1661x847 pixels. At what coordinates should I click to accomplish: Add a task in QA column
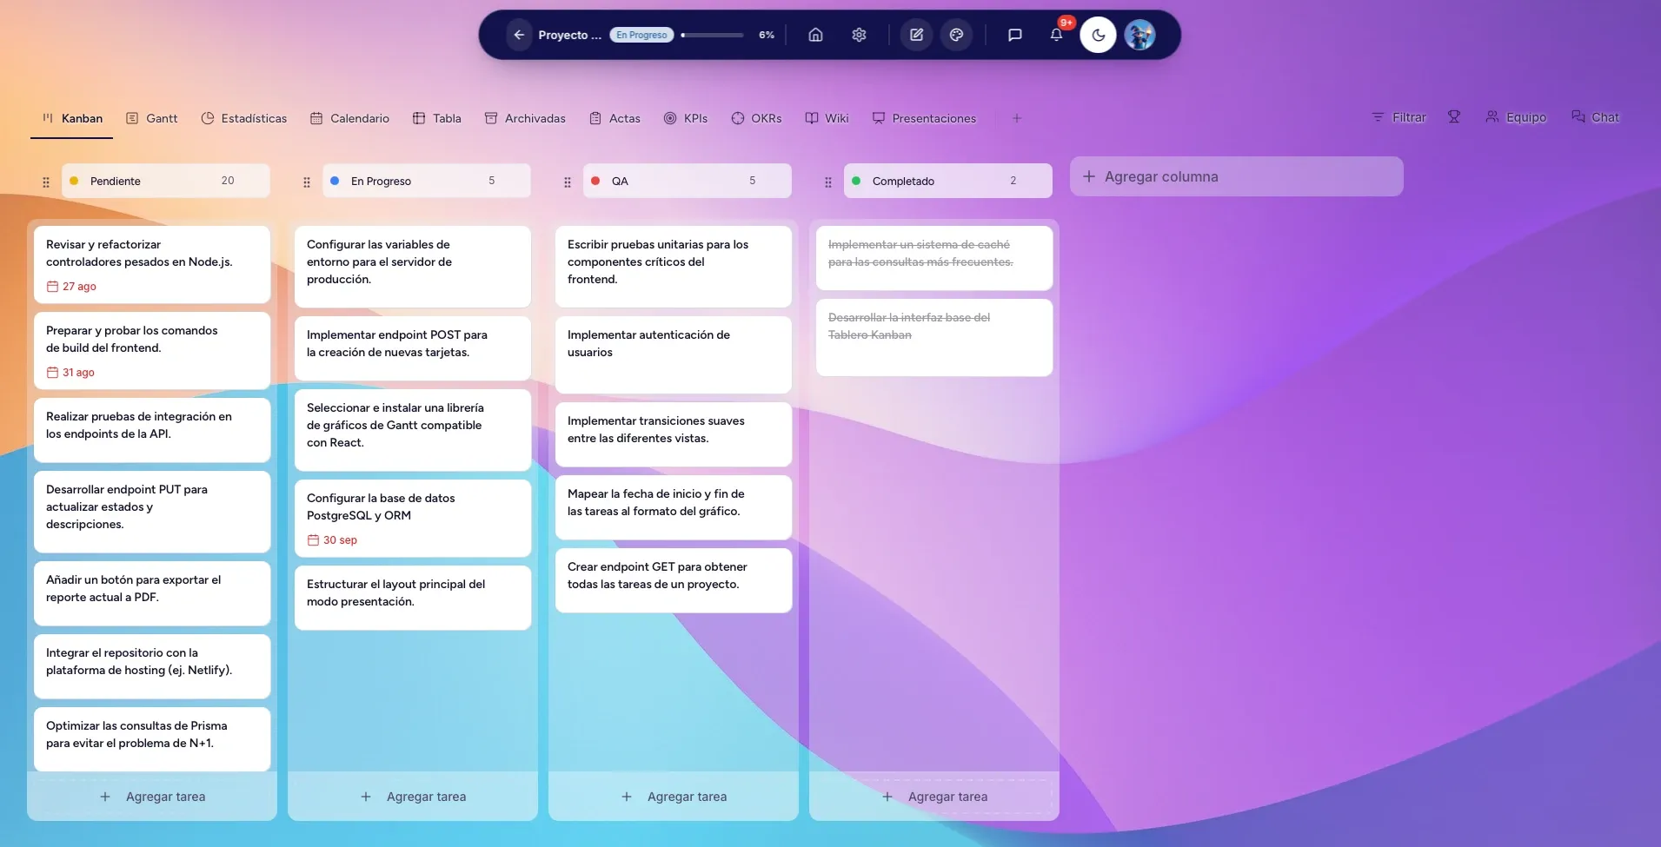pos(674,797)
